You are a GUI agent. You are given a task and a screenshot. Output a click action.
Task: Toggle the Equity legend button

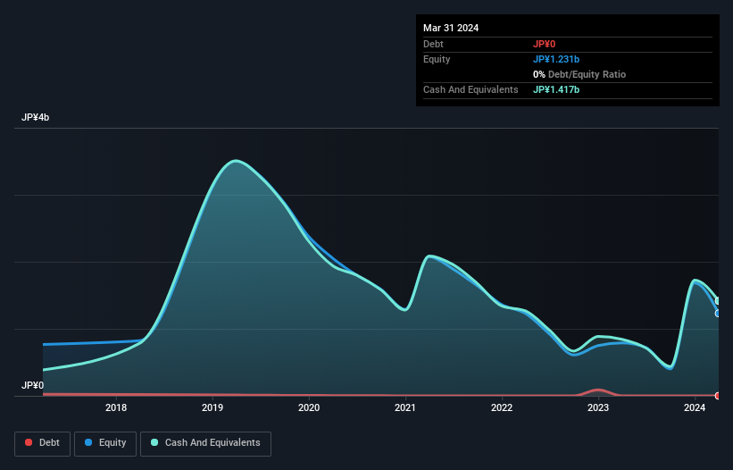point(105,443)
